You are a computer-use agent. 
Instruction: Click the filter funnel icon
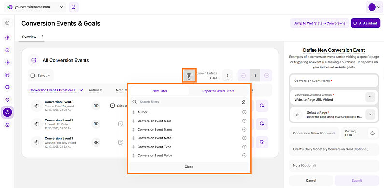pos(189,76)
